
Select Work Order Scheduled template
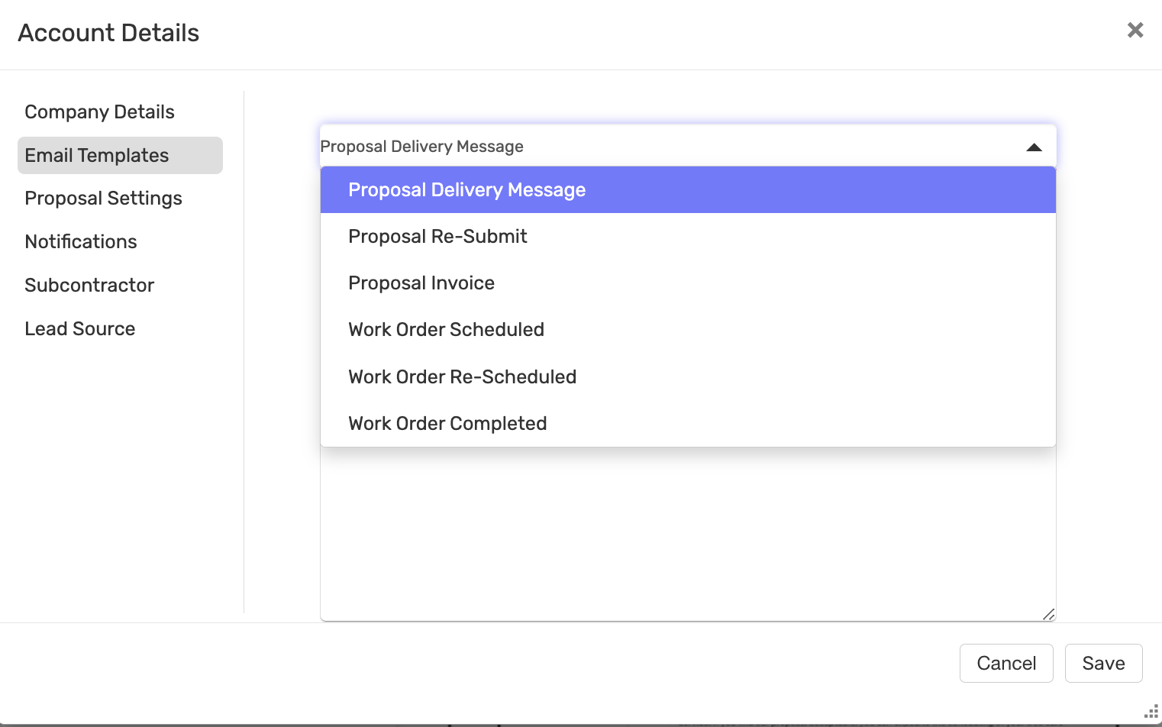[688, 330]
